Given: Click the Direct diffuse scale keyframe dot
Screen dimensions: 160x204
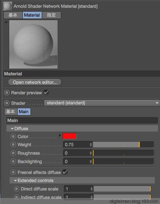Looking at the screenshot, I should (16, 189).
